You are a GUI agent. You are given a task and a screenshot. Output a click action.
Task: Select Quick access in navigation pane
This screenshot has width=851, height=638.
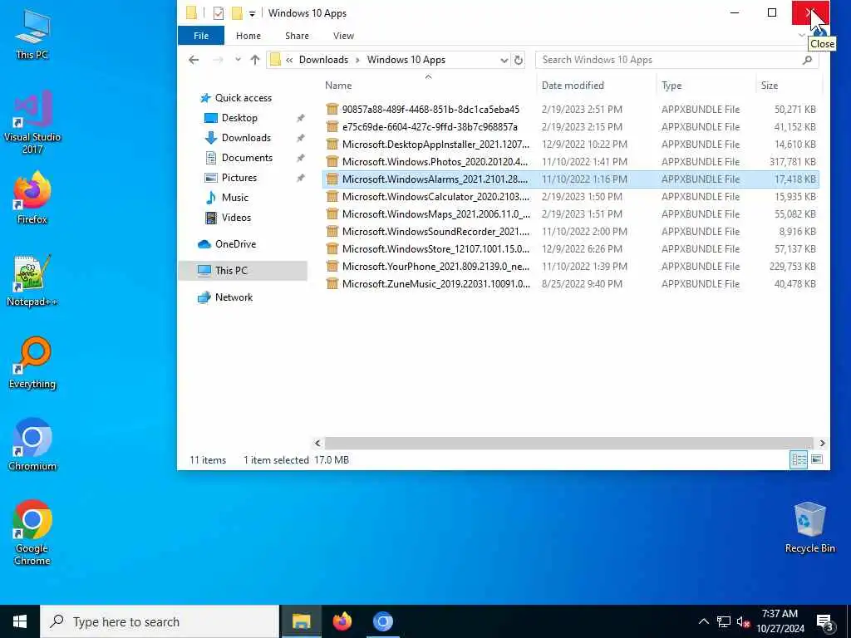tap(243, 98)
